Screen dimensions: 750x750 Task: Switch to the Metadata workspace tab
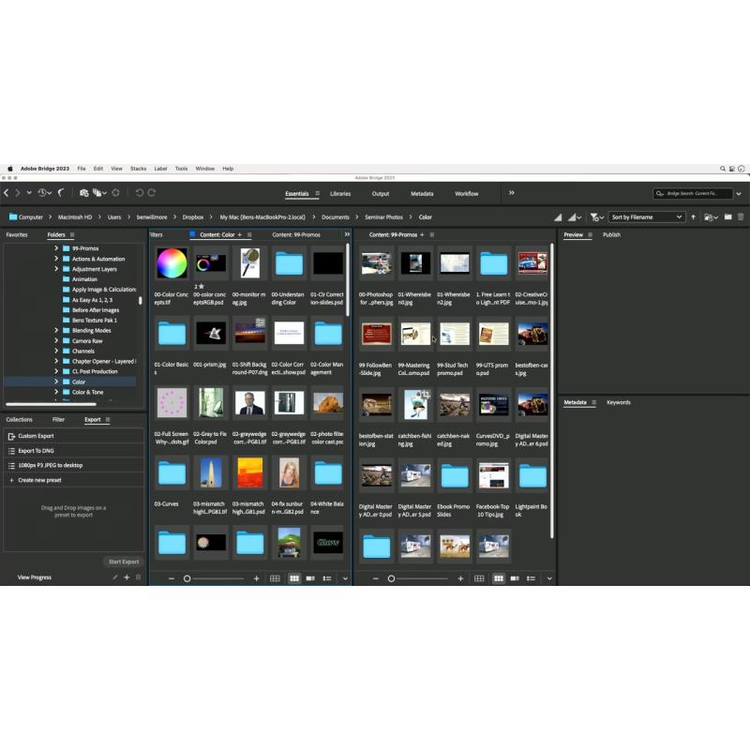pos(422,193)
